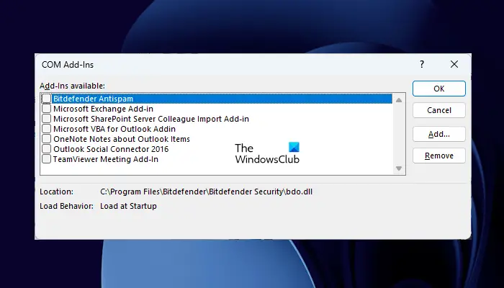
Task: Close the COM Add-Ins dialog
Action: (x=454, y=64)
